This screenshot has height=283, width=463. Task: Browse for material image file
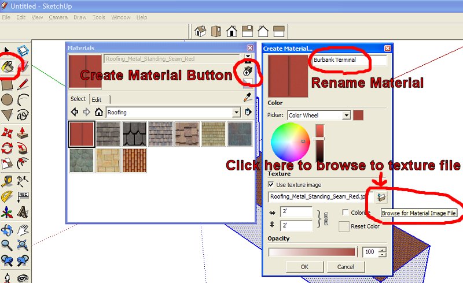click(381, 197)
